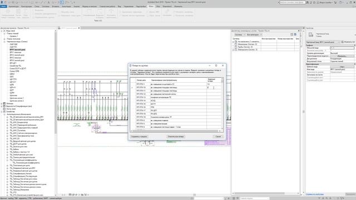The height and width of the screenshot is (200, 356).
Task: Collapse the Семейства tree node
Action: tap(2, 112)
